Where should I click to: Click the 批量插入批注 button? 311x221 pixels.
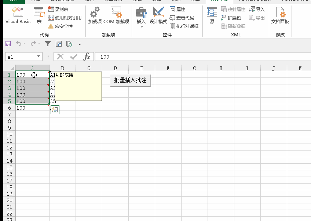click(x=131, y=81)
